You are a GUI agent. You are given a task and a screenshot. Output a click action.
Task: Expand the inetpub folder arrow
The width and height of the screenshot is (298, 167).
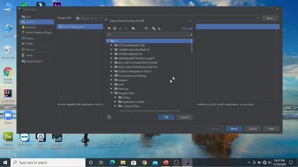click(x=112, y=80)
